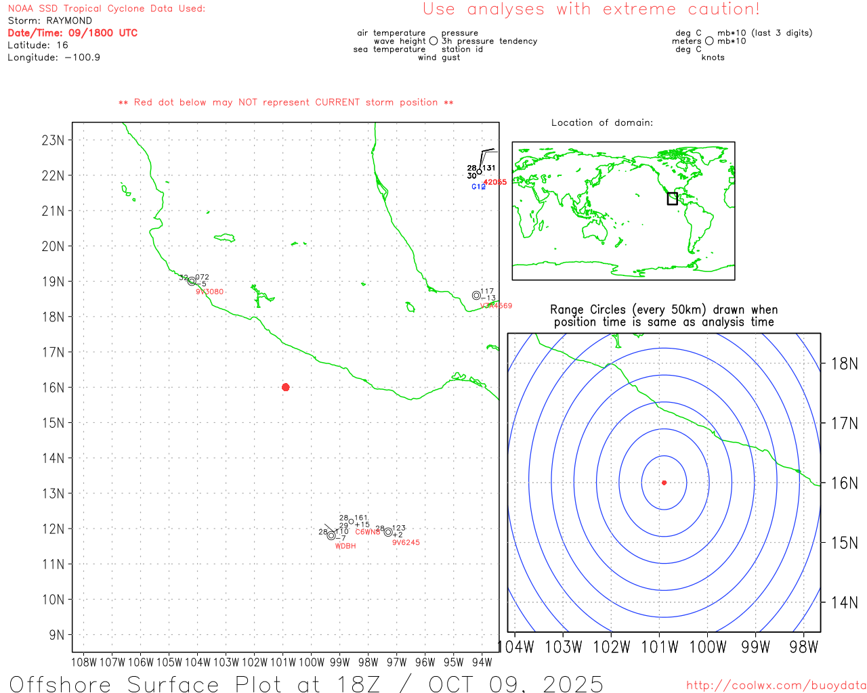Select the station circle marker above 9V3080
867x693 pixels.
pos(192,281)
